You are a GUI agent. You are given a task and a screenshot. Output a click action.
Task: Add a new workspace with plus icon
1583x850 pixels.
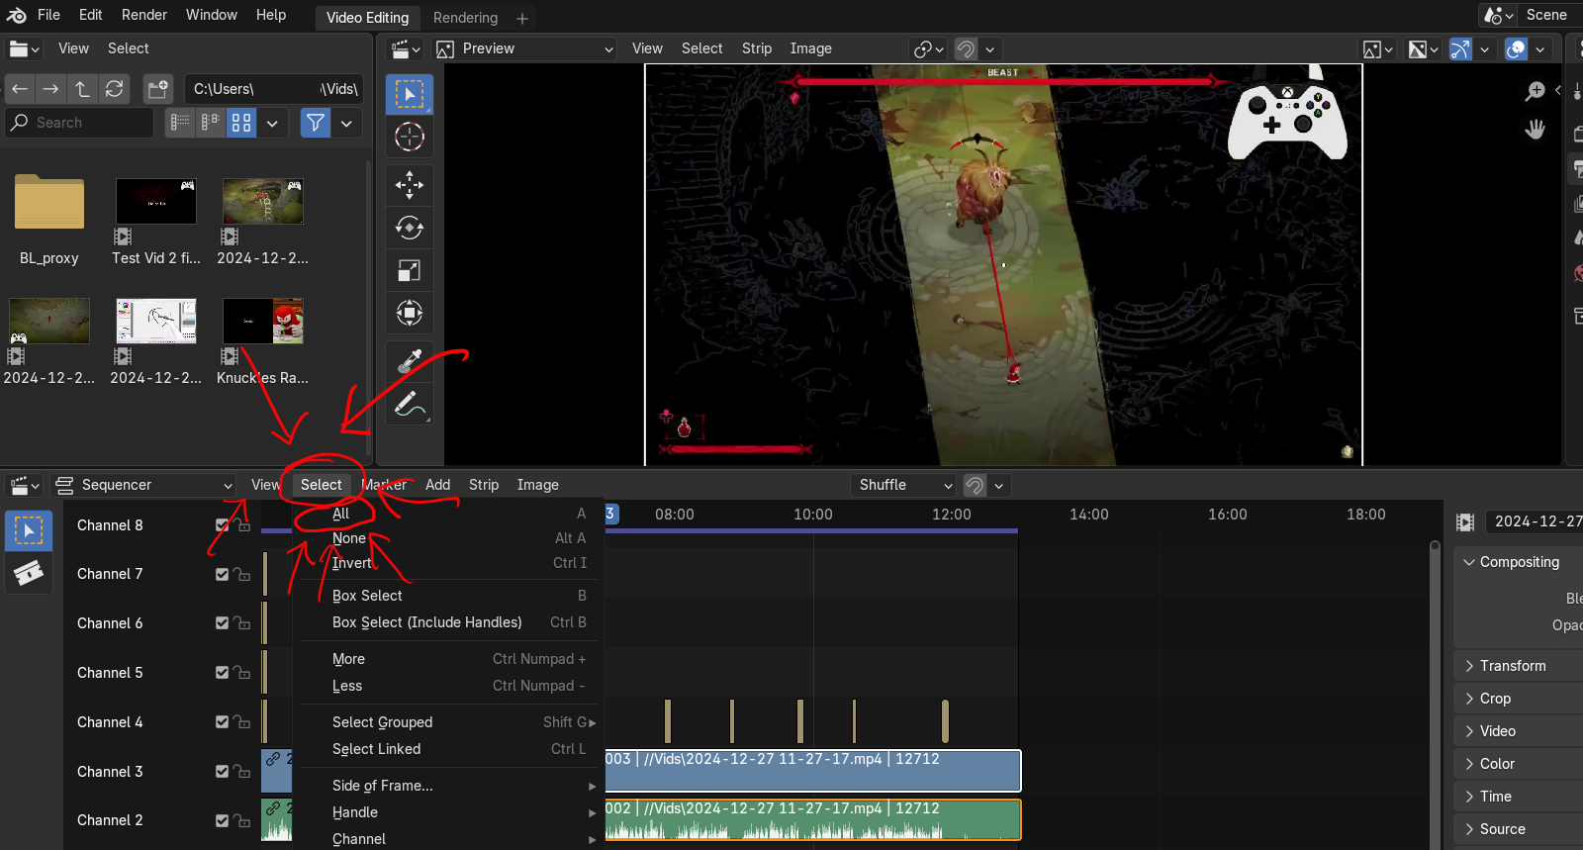click(522, 18)
